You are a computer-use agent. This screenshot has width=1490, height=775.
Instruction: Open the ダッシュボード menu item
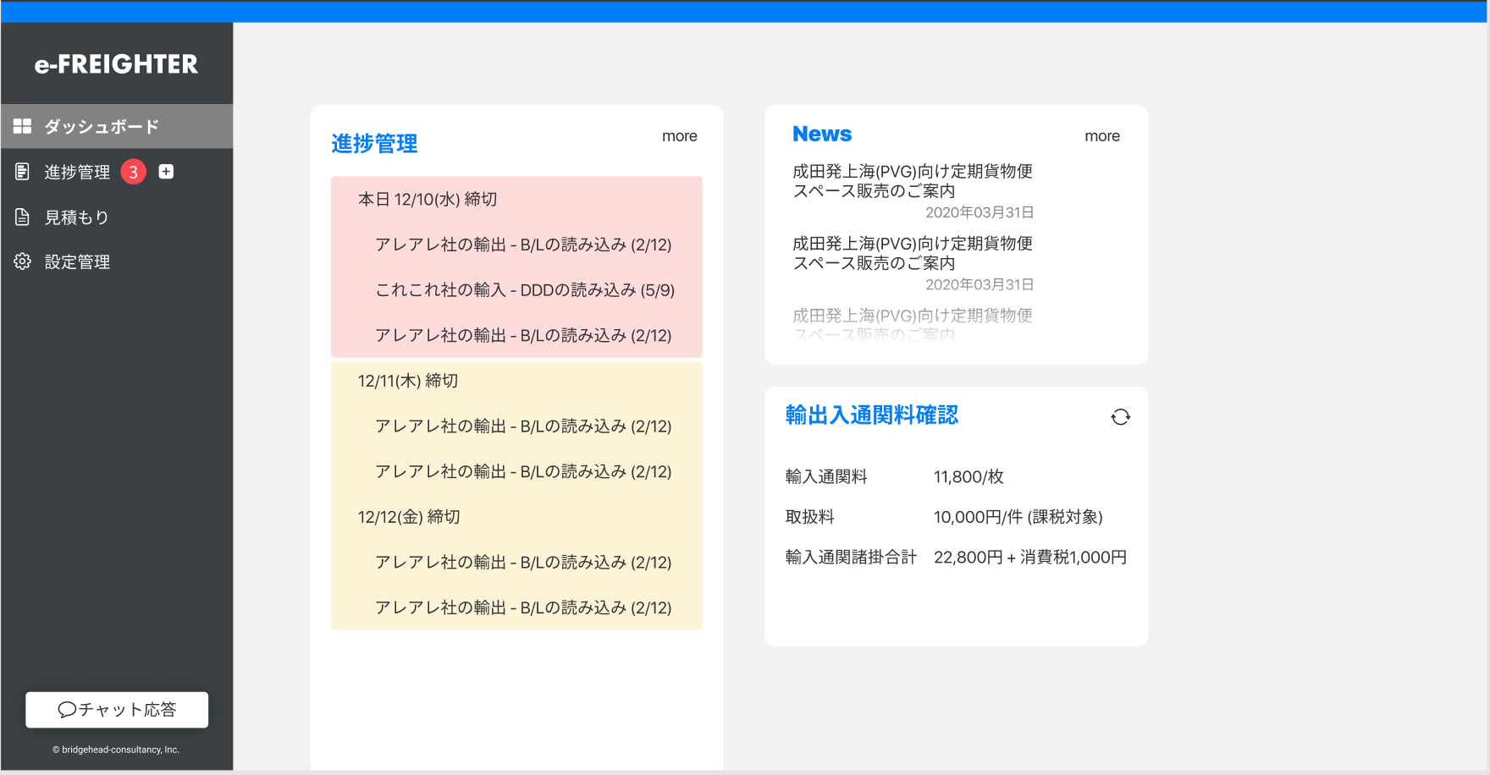(102, 127)
